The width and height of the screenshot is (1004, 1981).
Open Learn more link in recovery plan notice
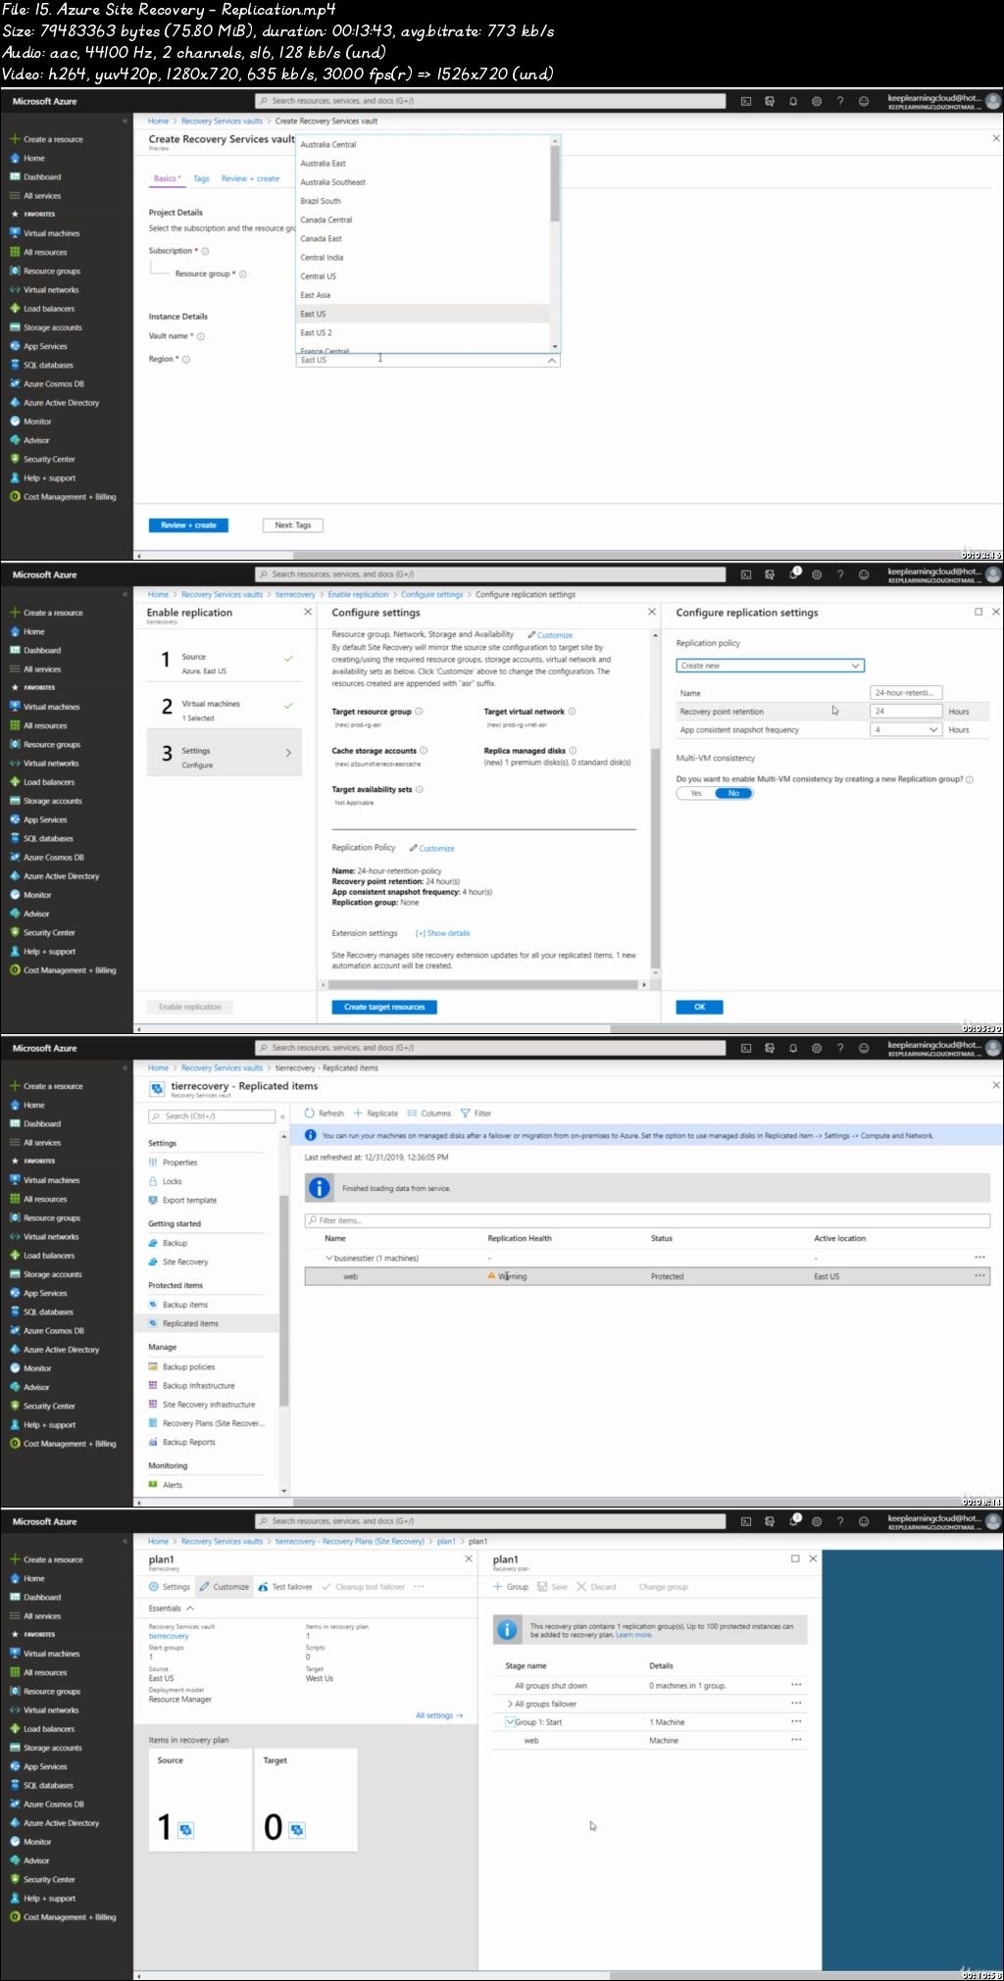pos(633,1634)
